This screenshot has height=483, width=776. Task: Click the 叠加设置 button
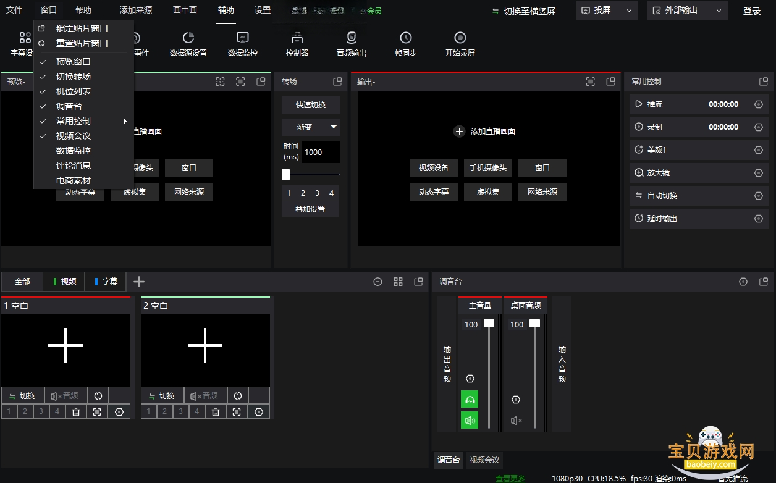311,209
